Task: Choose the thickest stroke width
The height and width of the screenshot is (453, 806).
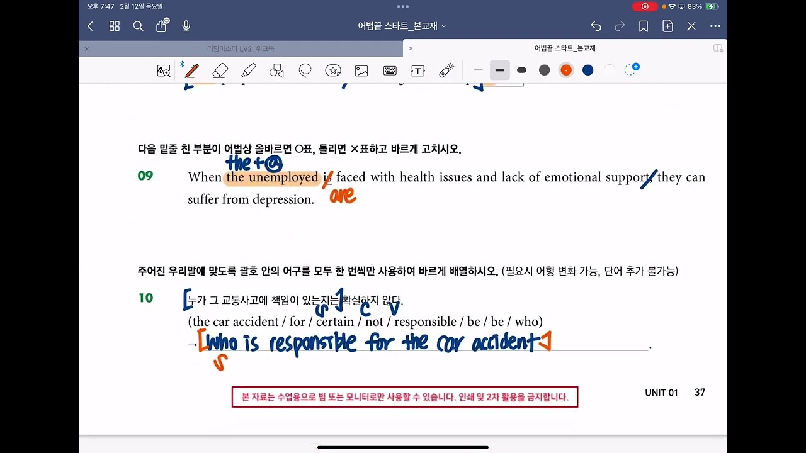Action: pos(521,70)
